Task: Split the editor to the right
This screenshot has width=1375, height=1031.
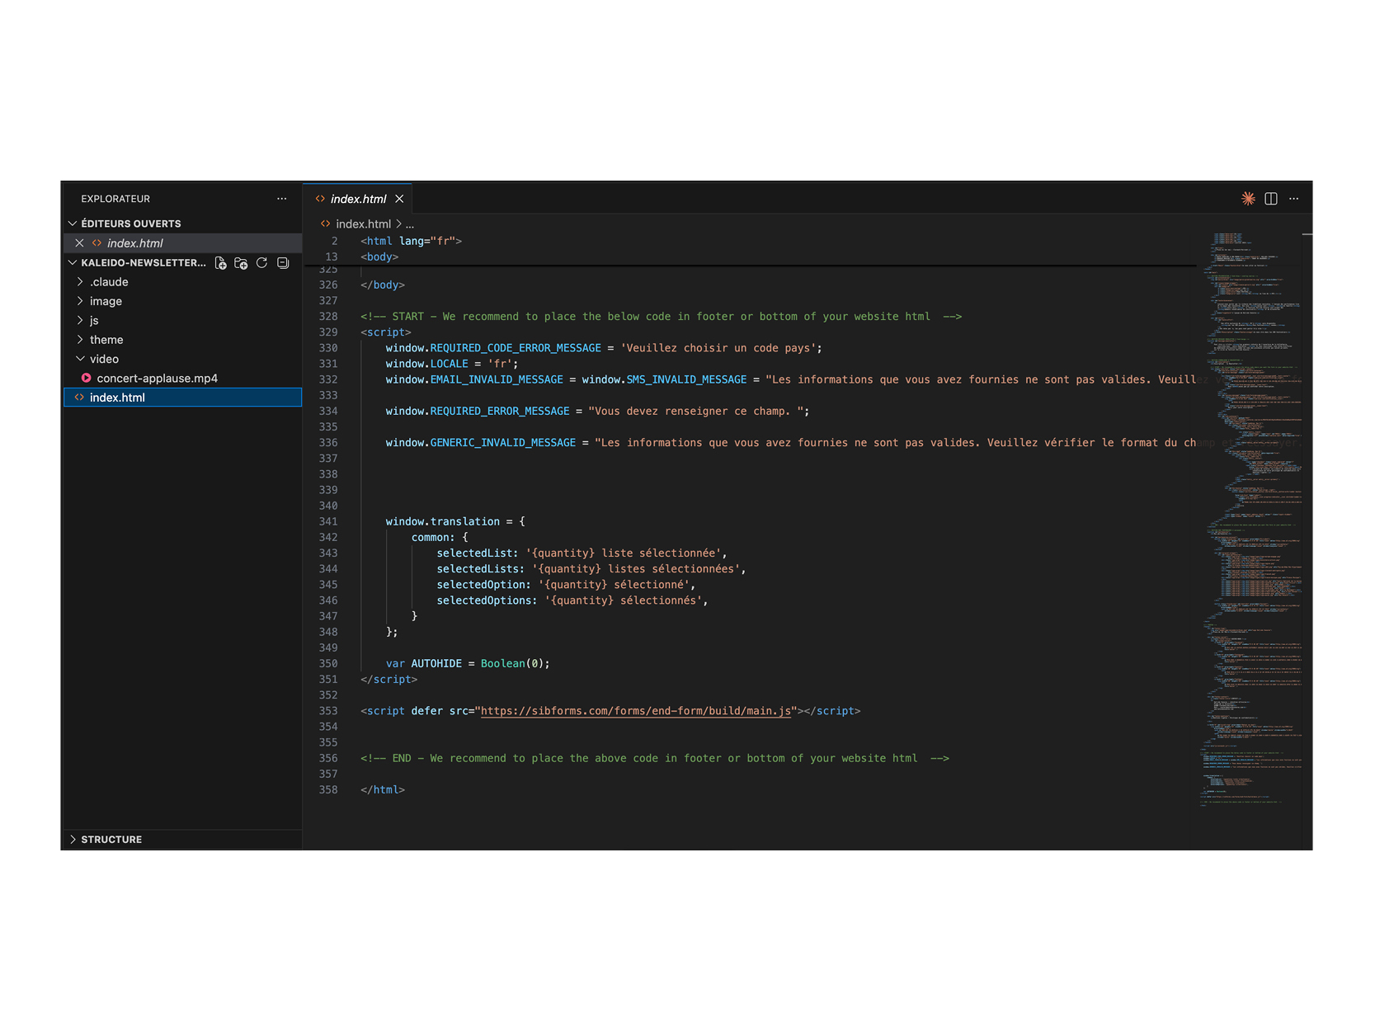Action: click(x=1271, y=199)
